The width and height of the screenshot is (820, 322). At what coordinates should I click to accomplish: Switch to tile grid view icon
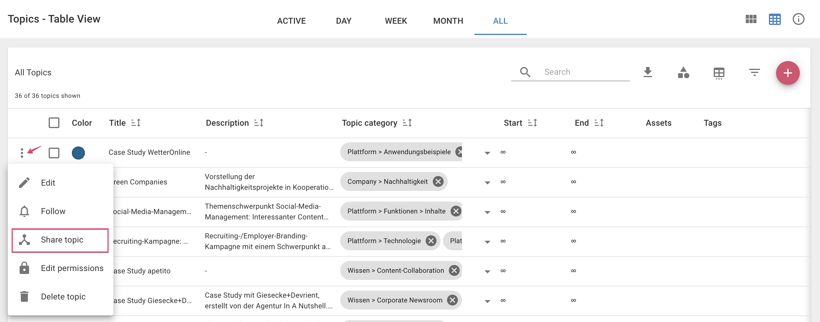(x=751, y=19)
